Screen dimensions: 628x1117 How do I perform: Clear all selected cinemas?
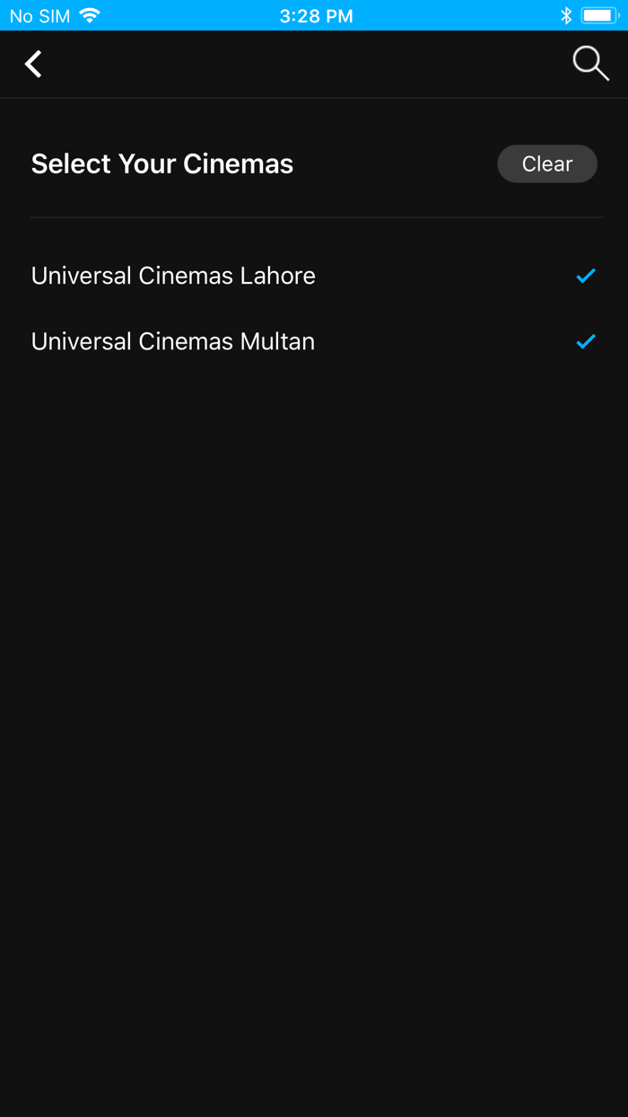(x=547, y=163)
